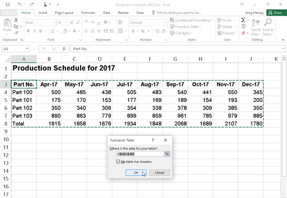
Task: Click the Merge & Center icon
Action: pos(121,31)
